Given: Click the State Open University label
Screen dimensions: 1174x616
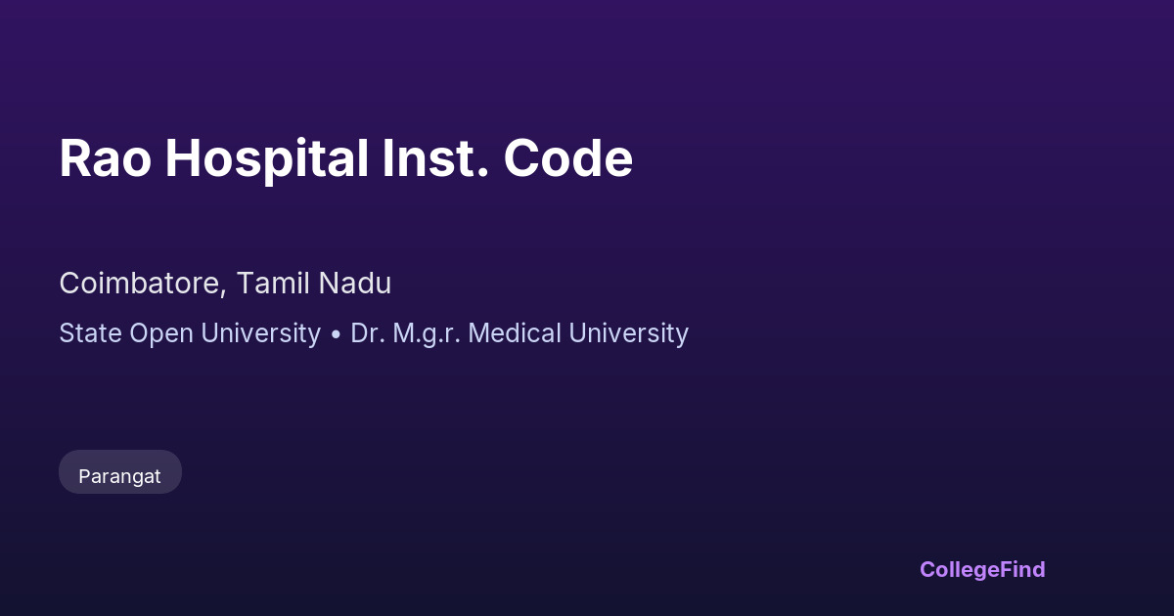Looking at the screenshot, I should click(x=190, y=333).
